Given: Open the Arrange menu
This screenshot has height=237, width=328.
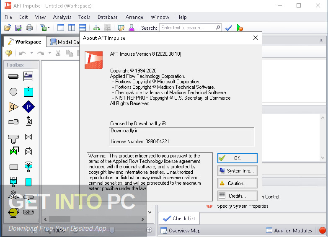Looking at the screenshot, I should pyautogui.click(x=134, y=17).
